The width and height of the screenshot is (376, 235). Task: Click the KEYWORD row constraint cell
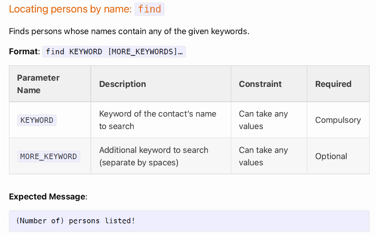pos(269,120)
